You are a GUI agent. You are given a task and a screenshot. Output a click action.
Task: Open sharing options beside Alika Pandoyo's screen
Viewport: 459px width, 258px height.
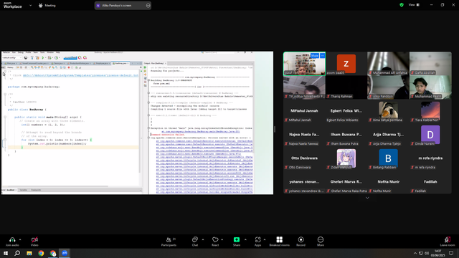click(148, 5)
